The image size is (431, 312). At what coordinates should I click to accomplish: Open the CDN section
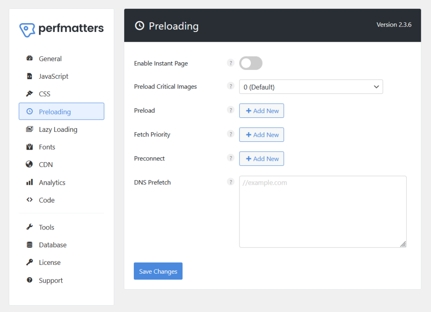61,164
